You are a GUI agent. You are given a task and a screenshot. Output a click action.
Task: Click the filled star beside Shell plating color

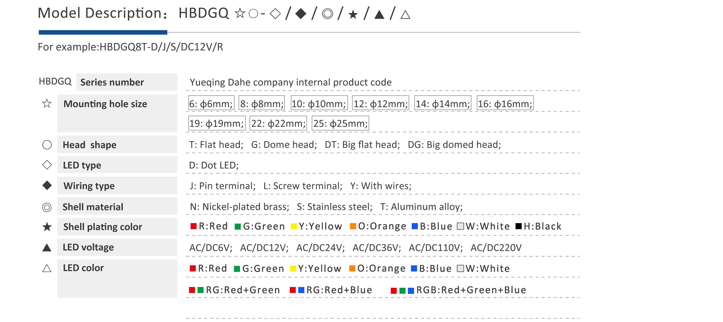coord(47,227)
